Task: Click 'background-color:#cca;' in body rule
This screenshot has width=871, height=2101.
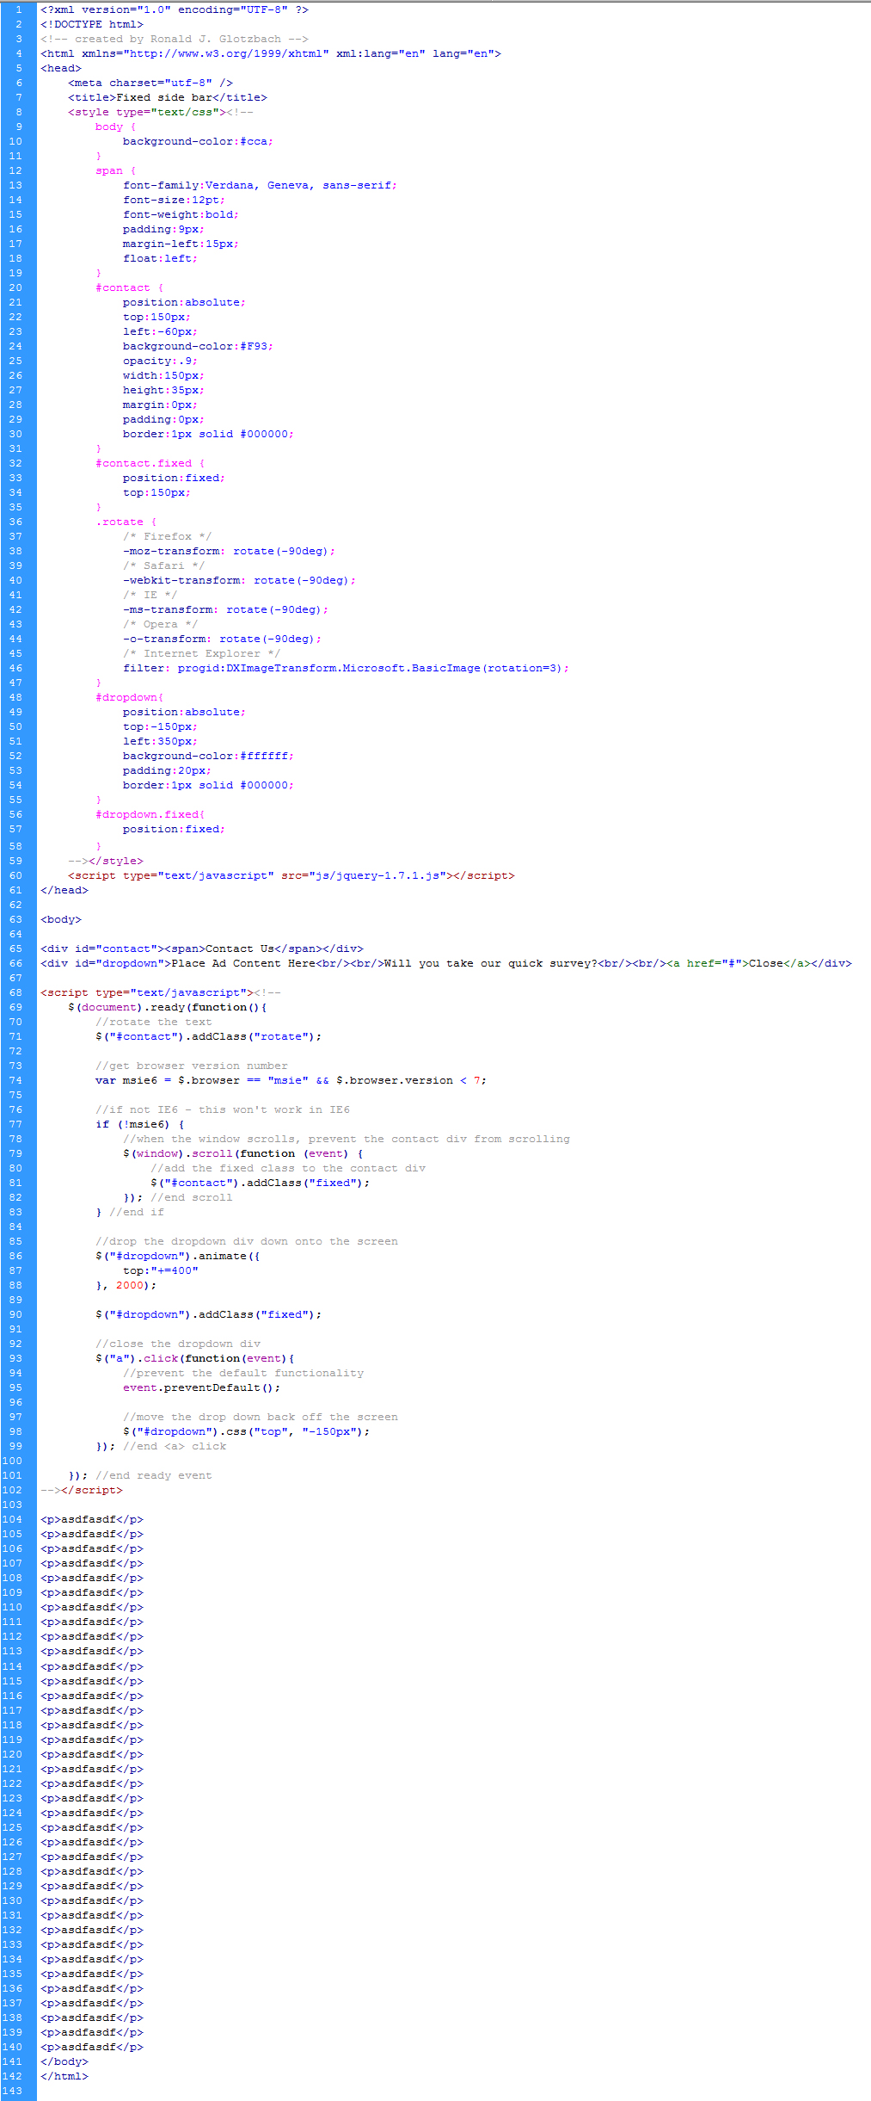Action: pos(198,141)
